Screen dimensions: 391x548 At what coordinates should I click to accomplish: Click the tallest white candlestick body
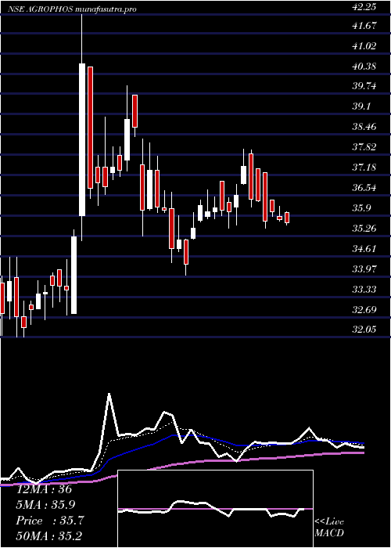click(x=82, y=140)
